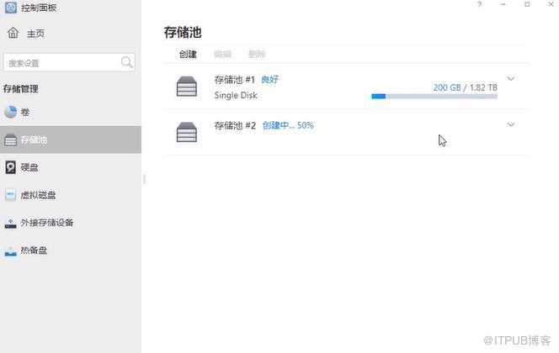Expand 存储池 #2 details chevron

510,124
